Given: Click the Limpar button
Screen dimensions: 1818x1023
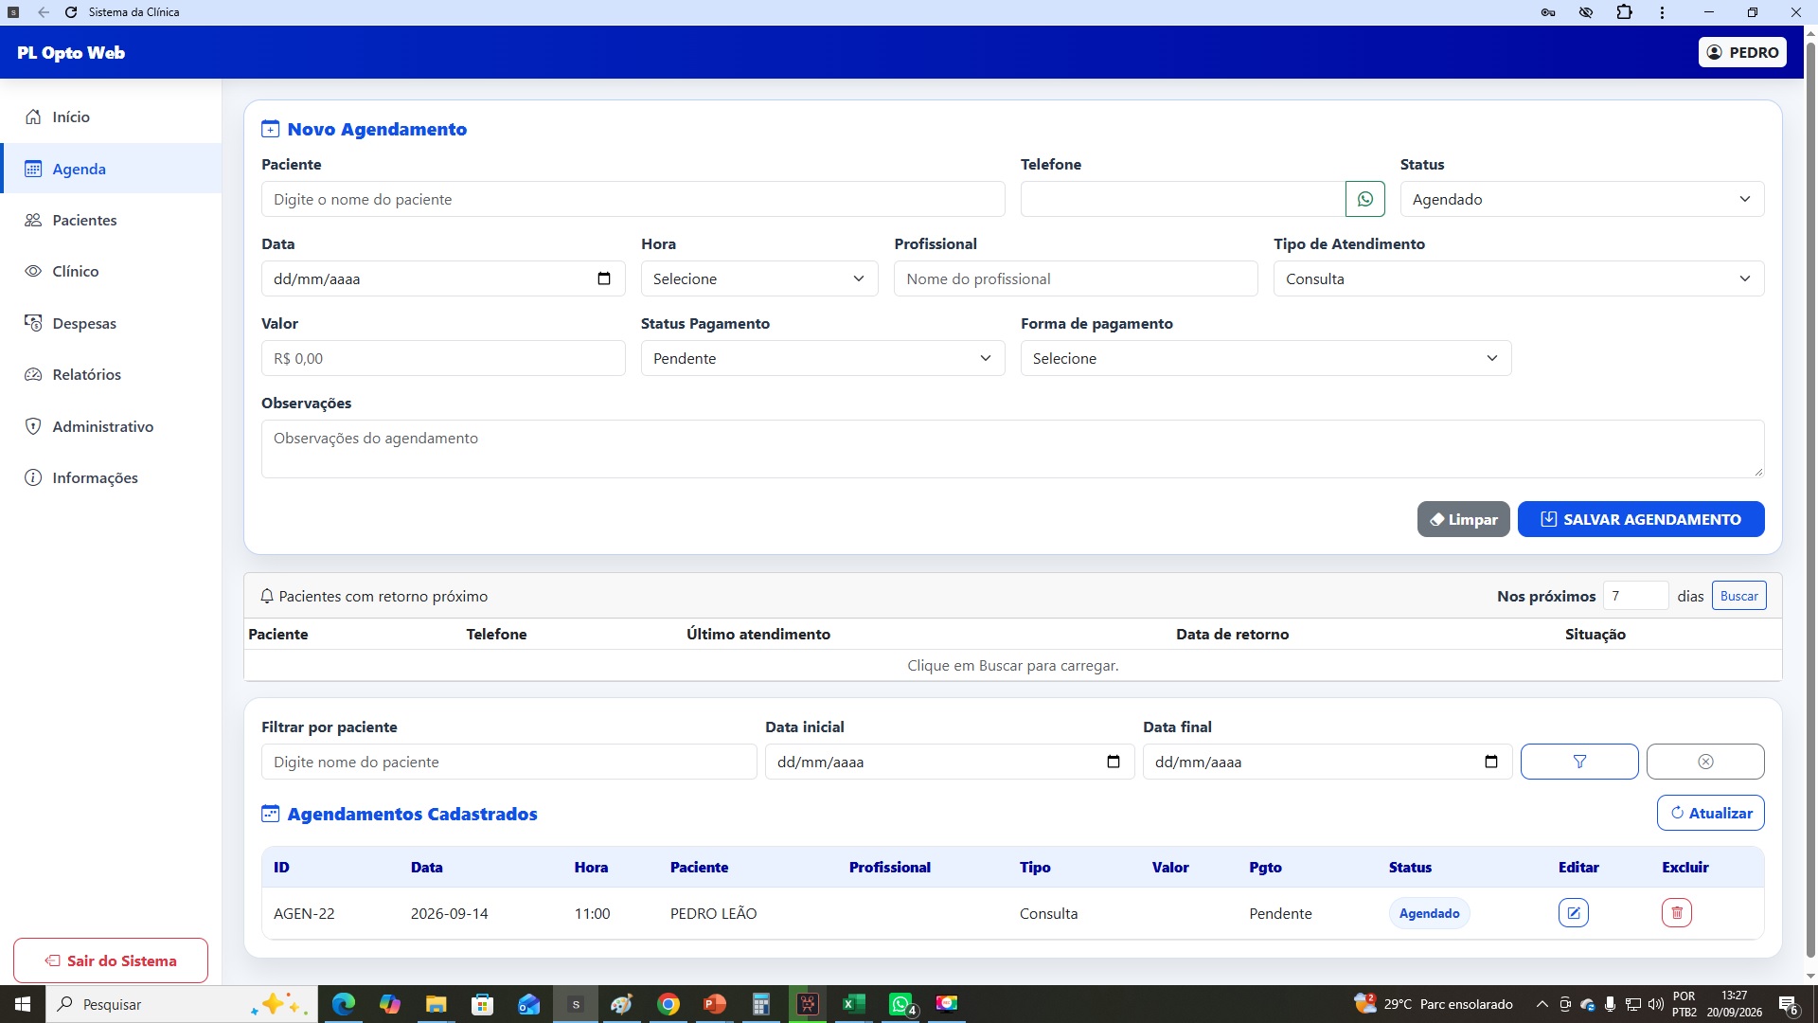Looking at the screenshot, I should [x=1463, y=519].
